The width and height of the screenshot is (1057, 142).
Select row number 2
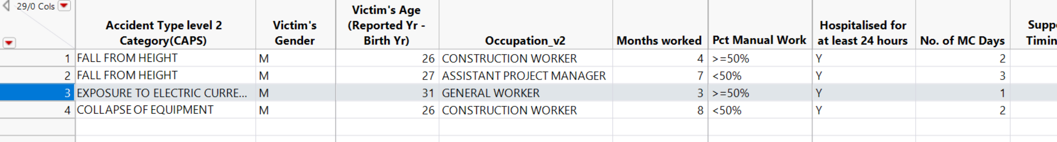[x=37, y=76]
